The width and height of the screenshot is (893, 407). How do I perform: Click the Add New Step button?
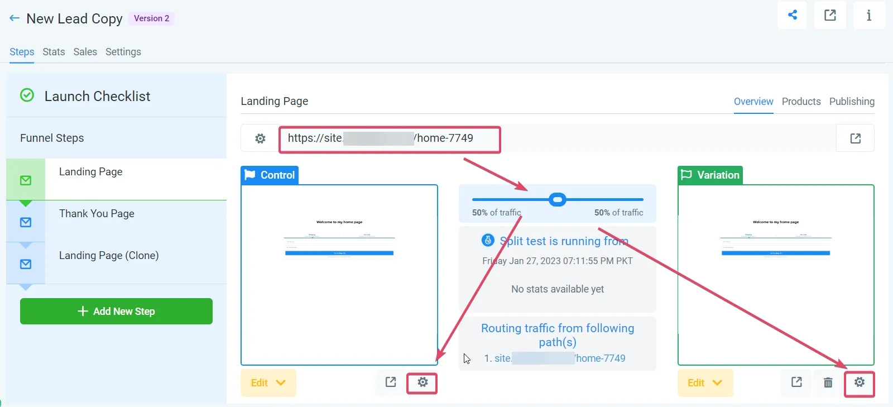(x=116, y=311)
